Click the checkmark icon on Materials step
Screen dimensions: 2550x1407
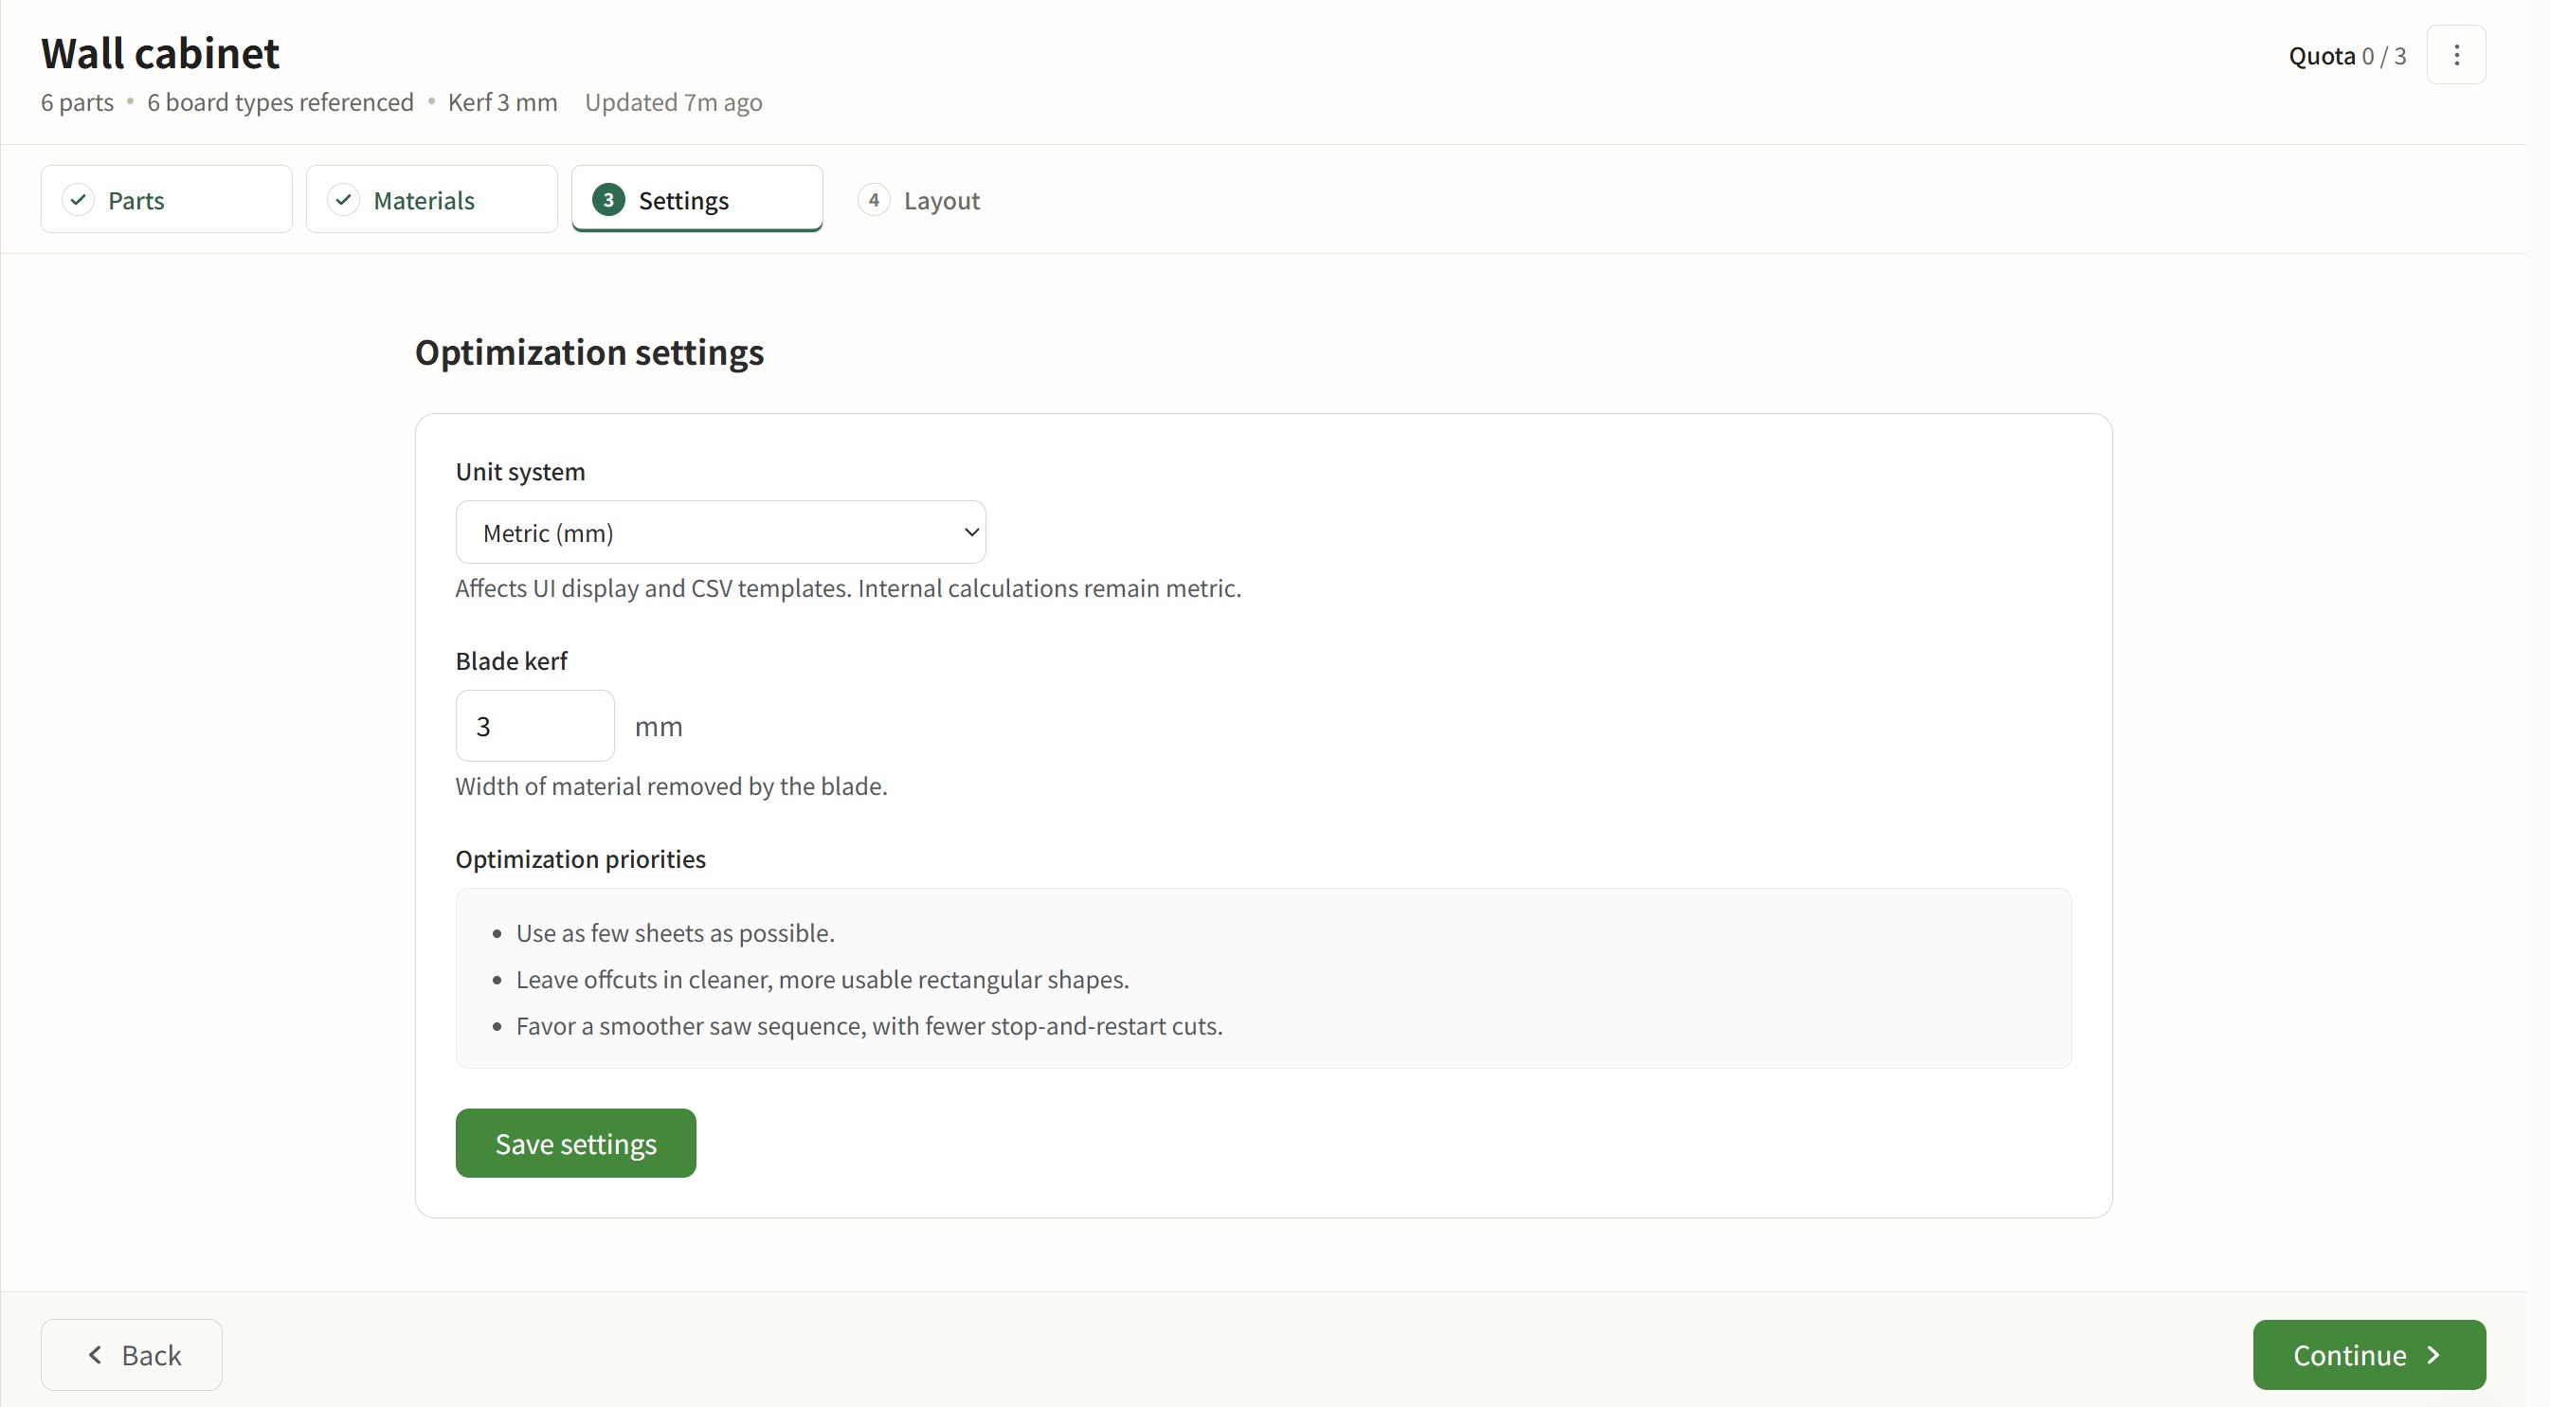(343, 200)
